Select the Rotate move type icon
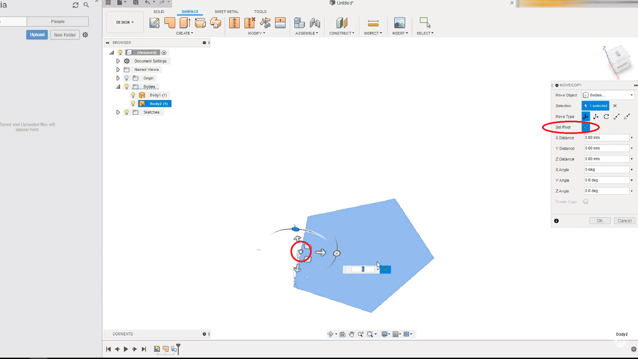 click(x=606, y=117)
